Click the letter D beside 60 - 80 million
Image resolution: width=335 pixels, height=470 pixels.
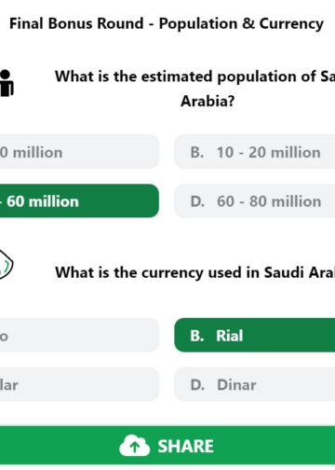pos(197,201)
